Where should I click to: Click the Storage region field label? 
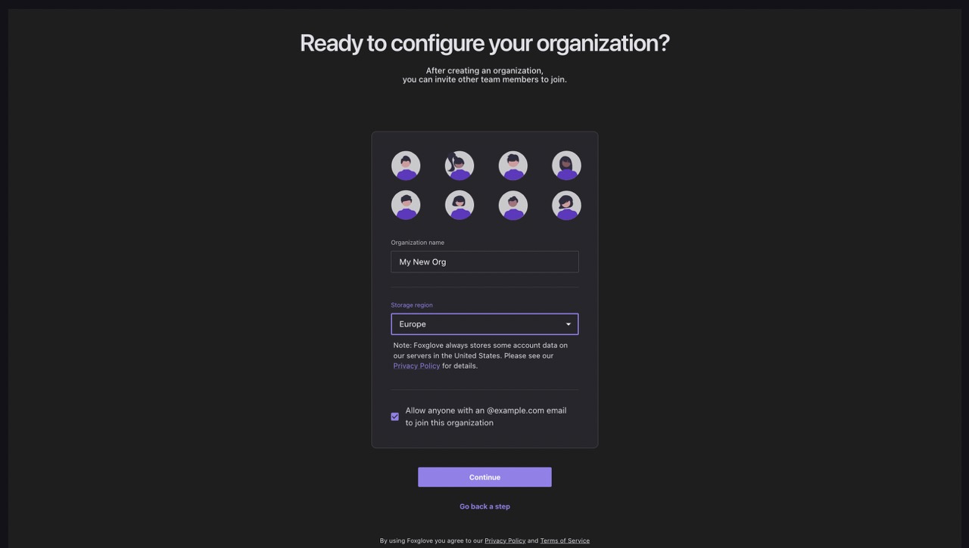tap(412, 305)
